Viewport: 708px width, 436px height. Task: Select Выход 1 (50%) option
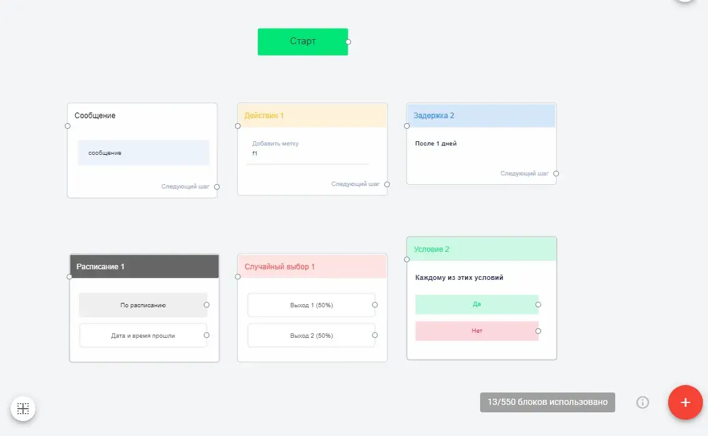pyautogui.click(x=311, y=305)
